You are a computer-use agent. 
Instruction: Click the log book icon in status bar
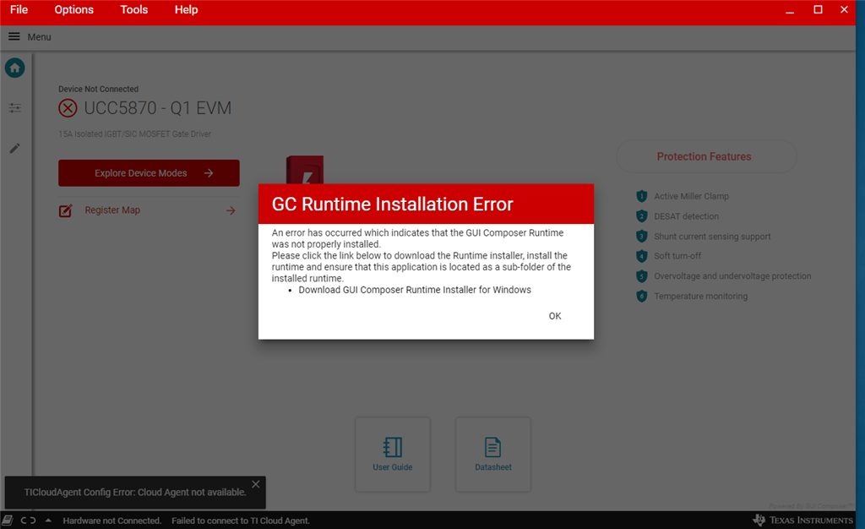click(7, 521)
